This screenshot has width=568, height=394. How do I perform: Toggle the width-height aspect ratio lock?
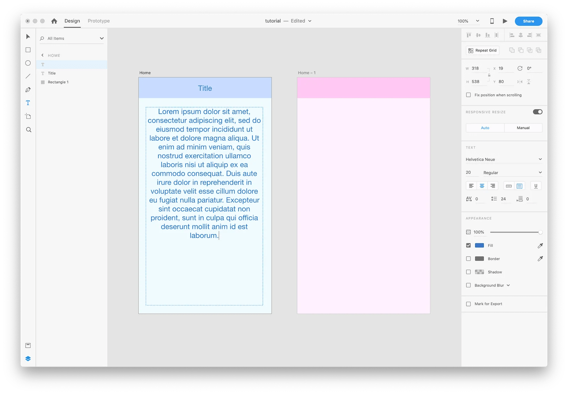(489, 75)
